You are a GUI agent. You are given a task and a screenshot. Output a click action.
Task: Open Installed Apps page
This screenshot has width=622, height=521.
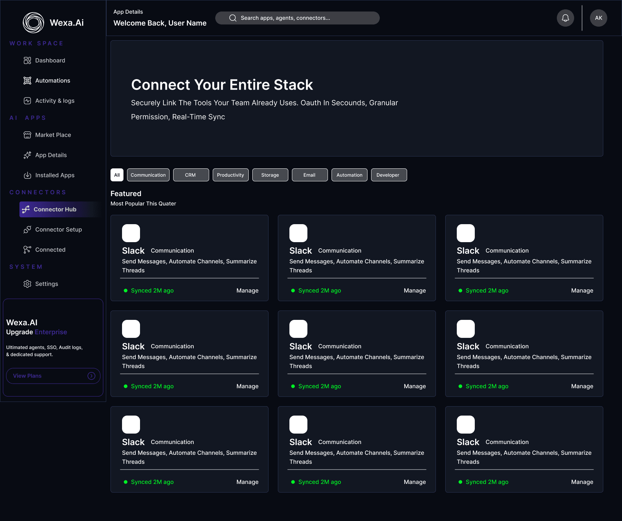point(49,175)
